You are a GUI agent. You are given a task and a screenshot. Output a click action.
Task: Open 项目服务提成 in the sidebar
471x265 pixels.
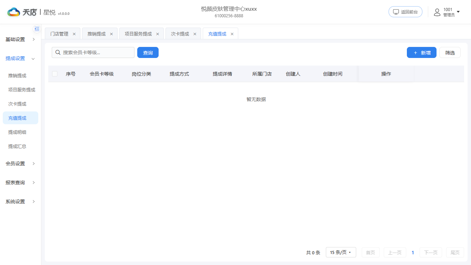pyautogui.click(x=20, y=90)
